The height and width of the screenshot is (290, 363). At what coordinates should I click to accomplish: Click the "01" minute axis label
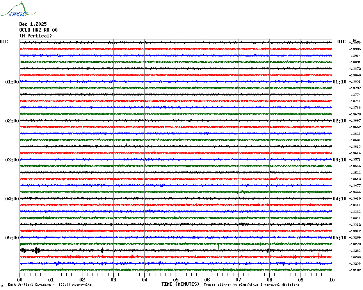[51, 280]
